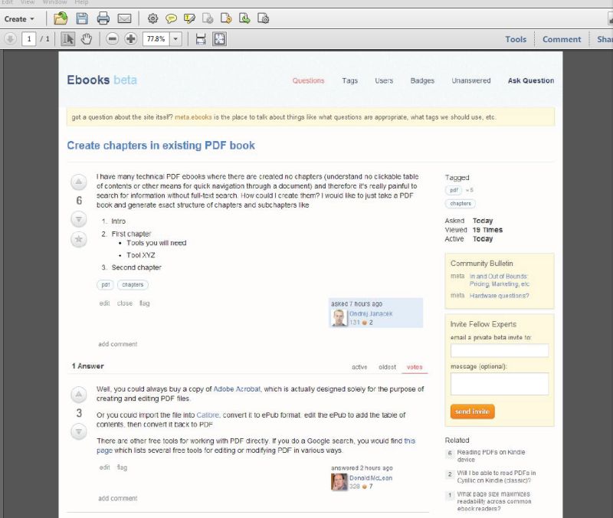Viewport: 613px width, 518px height.
Task: Click the page number field
Action: point(29,39)
